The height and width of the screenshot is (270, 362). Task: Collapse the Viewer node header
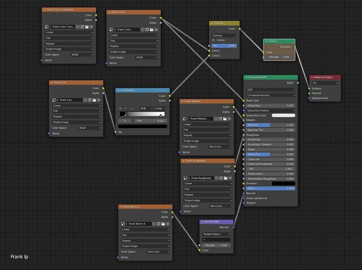(266, 41)
